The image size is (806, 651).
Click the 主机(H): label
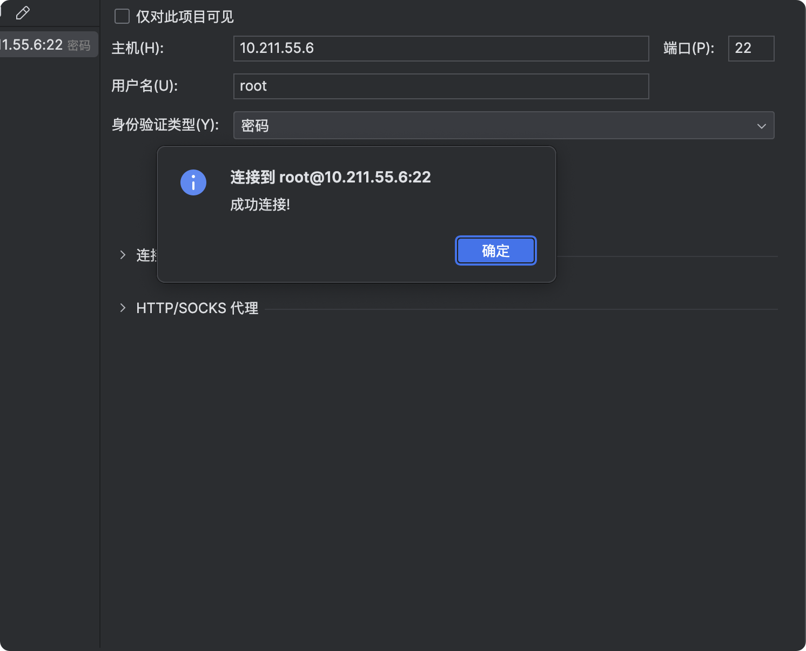tap(138, 49)
